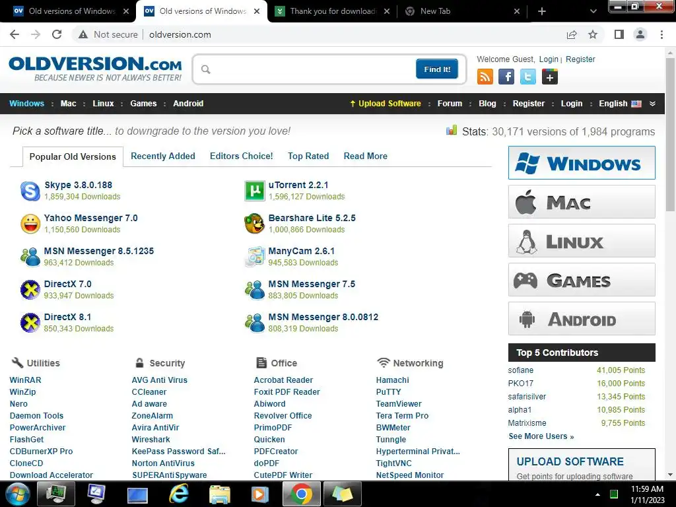Click the Yahoo Messenger smiley icon

click(30, 224)
